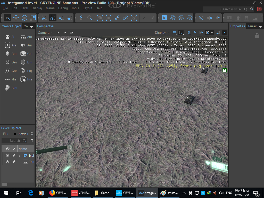Switch to the Properties tab

tap(237, 26)
